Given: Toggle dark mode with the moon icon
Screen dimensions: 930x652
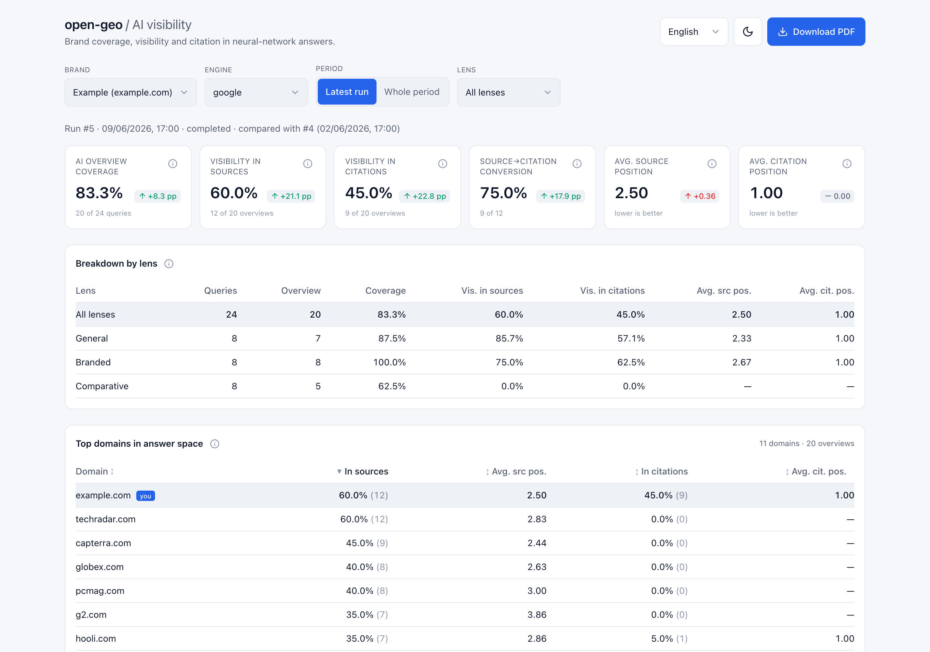Looking at the screenshot, I should pyautogui.click(x=747, y=32).
